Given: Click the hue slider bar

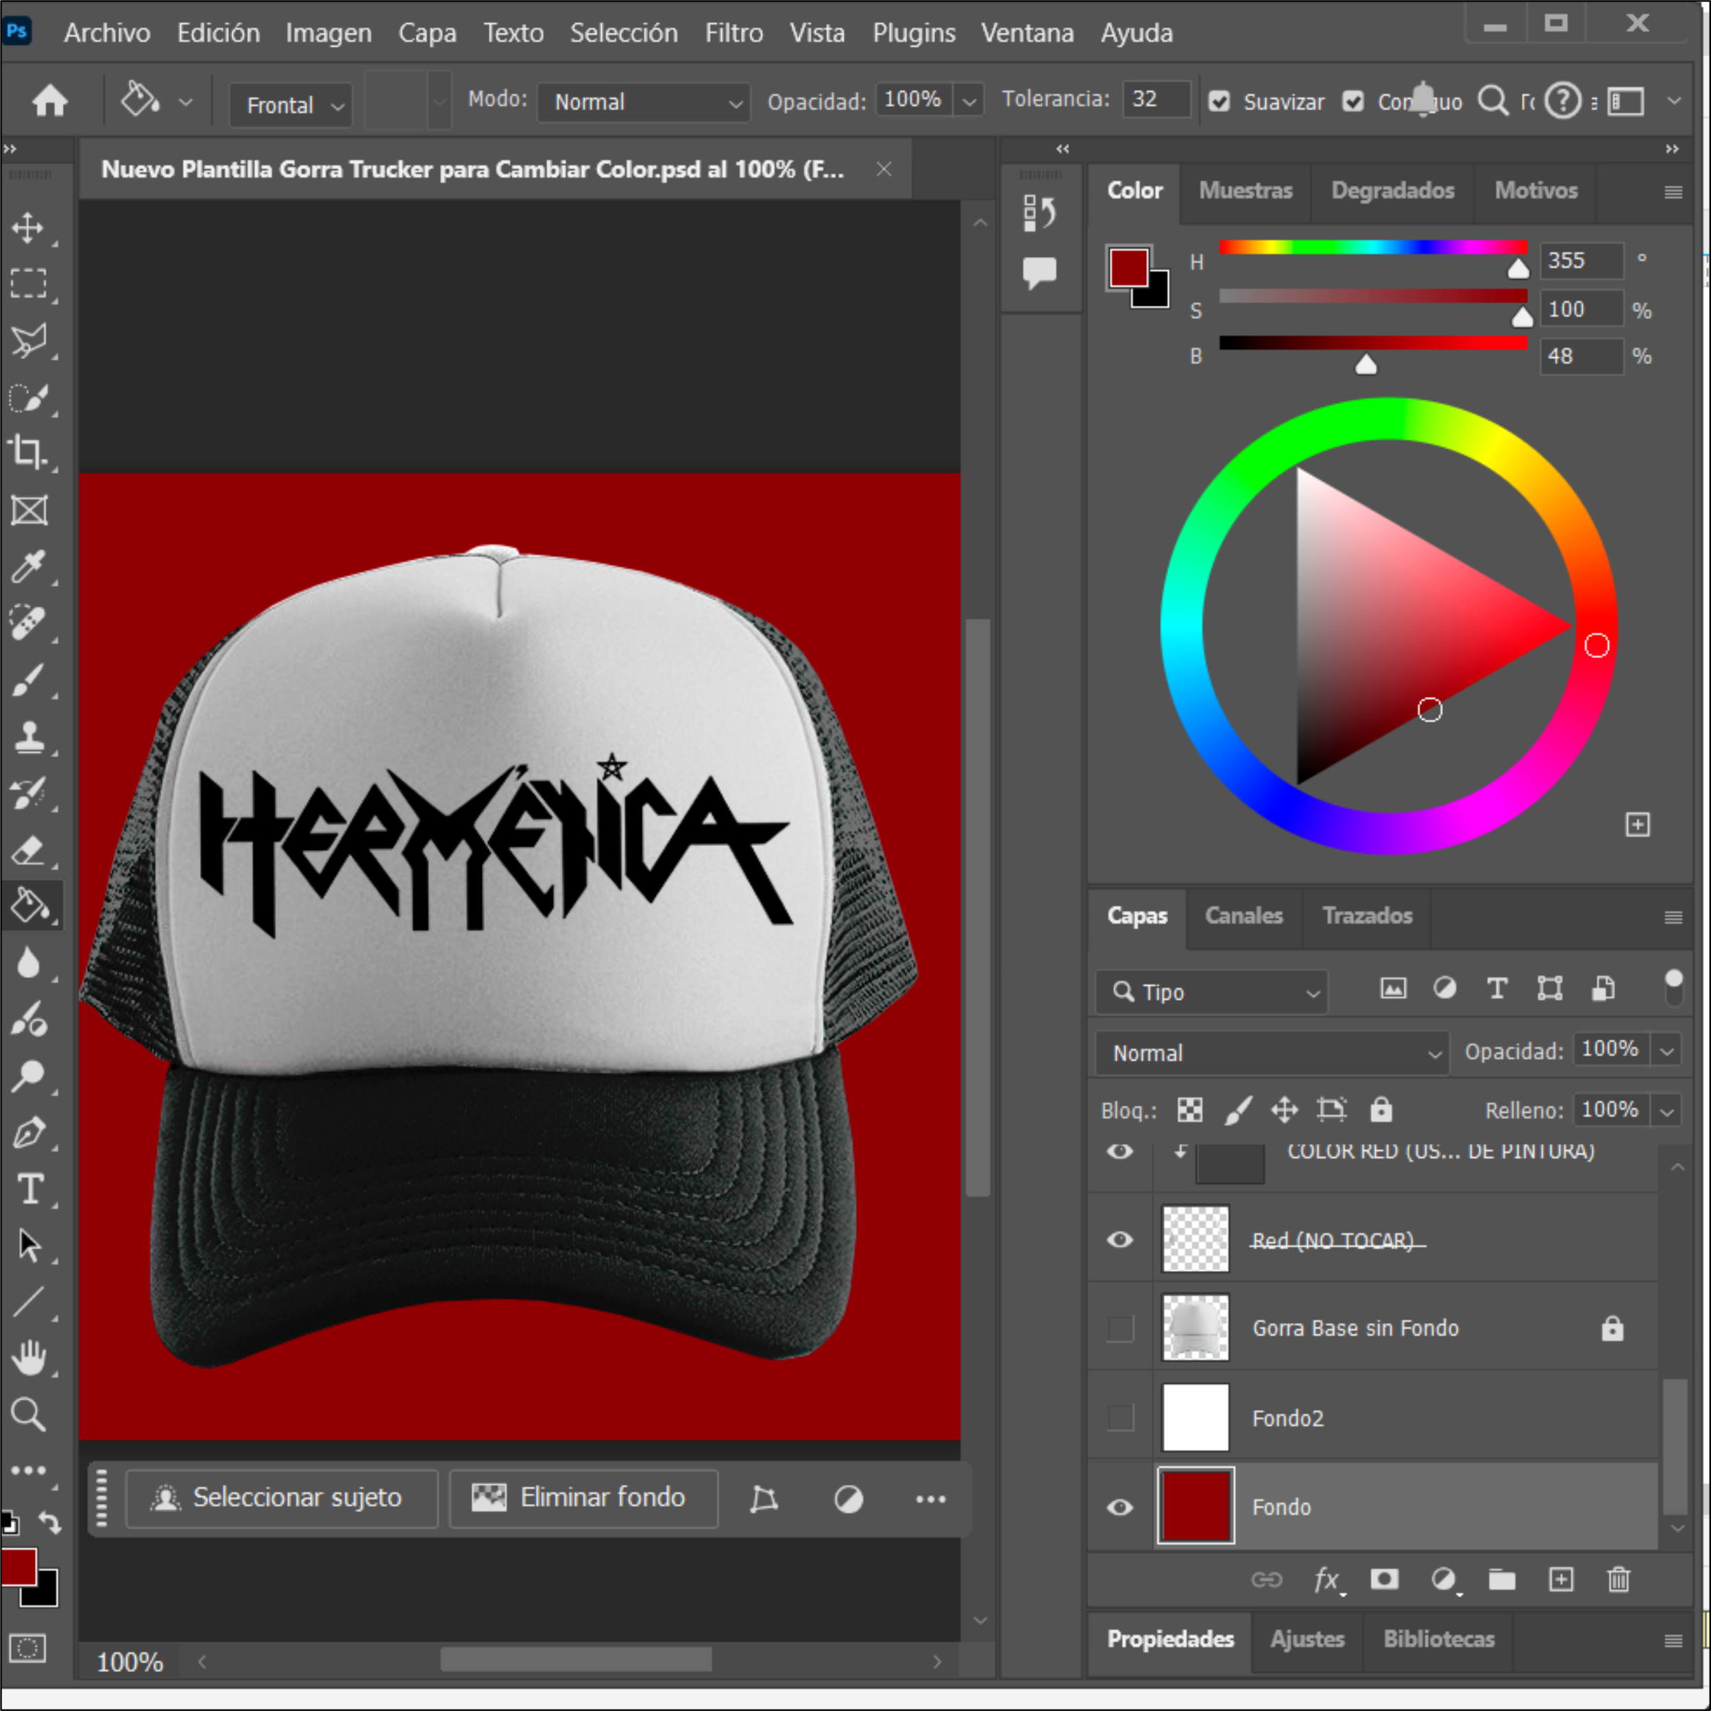Looking at the screenshot, I should coord(1372,247).
